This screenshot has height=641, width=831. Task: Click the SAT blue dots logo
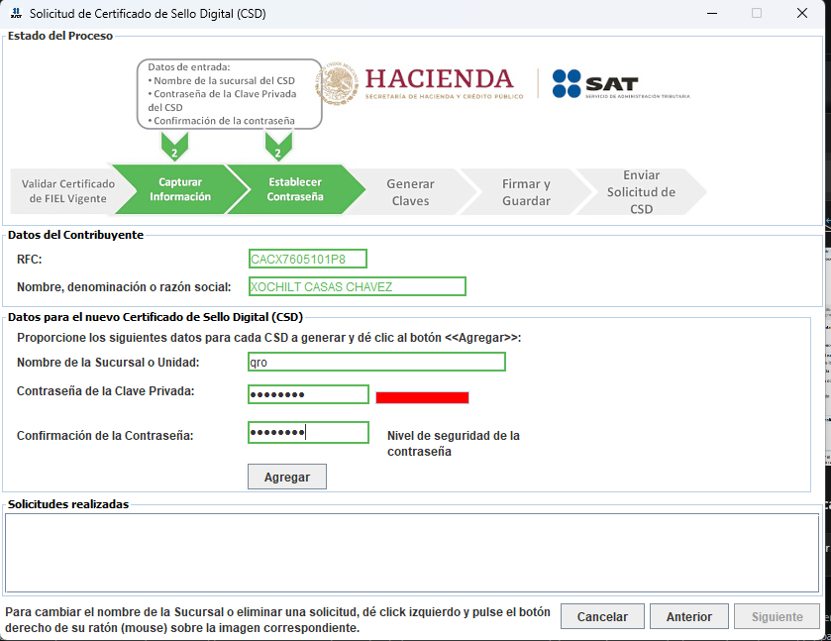tap(567, 84)
